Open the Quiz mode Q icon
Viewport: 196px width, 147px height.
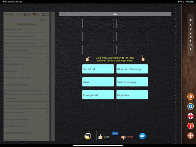tap(190, 106)
